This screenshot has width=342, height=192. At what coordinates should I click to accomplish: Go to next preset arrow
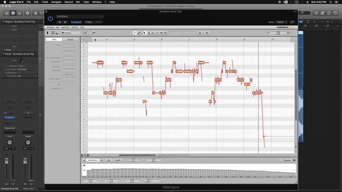pos(65,22)
